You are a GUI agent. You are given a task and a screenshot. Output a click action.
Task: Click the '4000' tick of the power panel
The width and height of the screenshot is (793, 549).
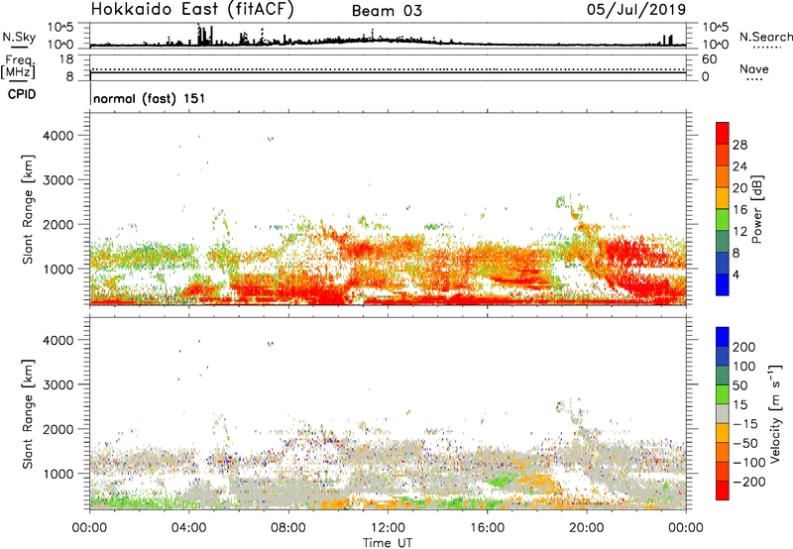coord(58,136)
